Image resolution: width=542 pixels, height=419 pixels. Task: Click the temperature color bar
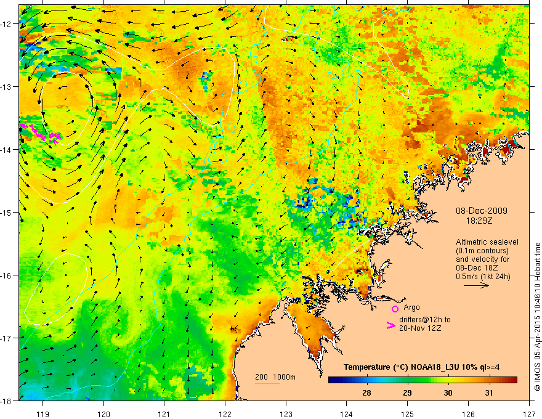(423, 380)
